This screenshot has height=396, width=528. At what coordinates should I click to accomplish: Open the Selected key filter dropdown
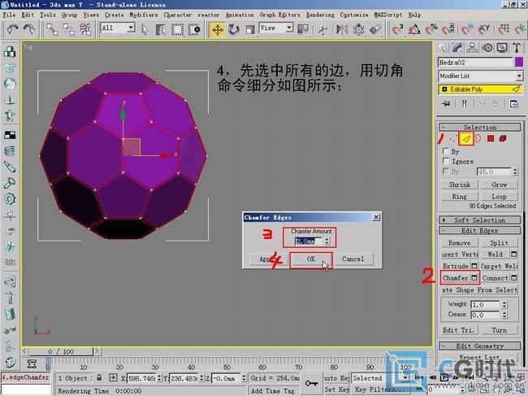406,378
